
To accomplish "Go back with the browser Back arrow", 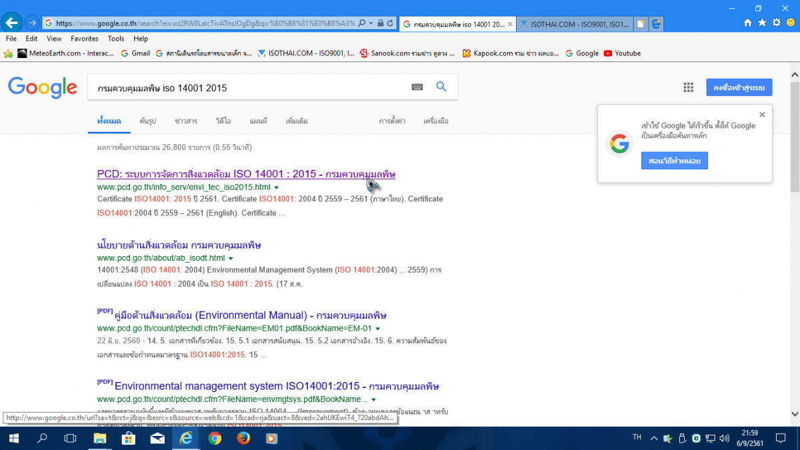I will pyautogui.click(x=11, y=22).
